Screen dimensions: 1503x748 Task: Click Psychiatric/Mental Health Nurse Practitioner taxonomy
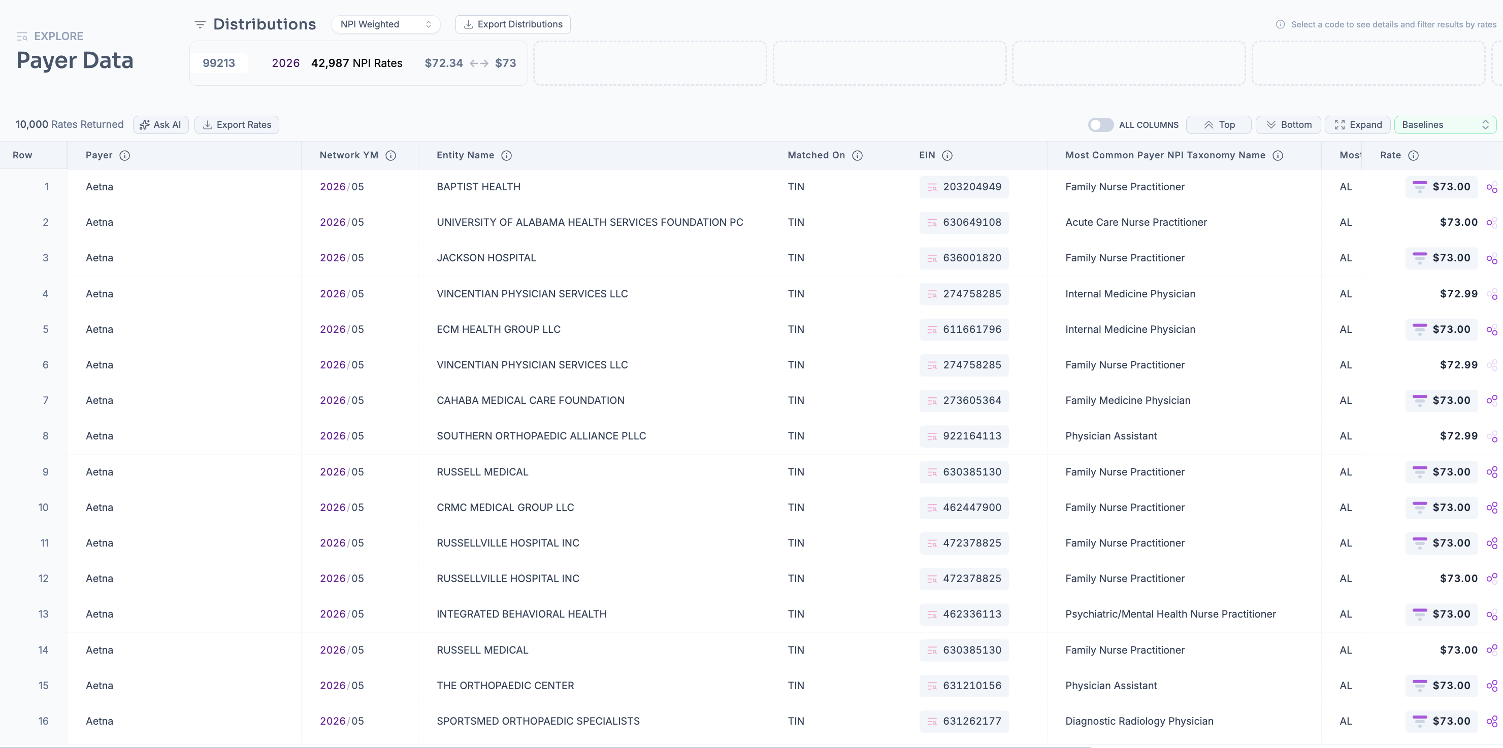click(1170, 615)
